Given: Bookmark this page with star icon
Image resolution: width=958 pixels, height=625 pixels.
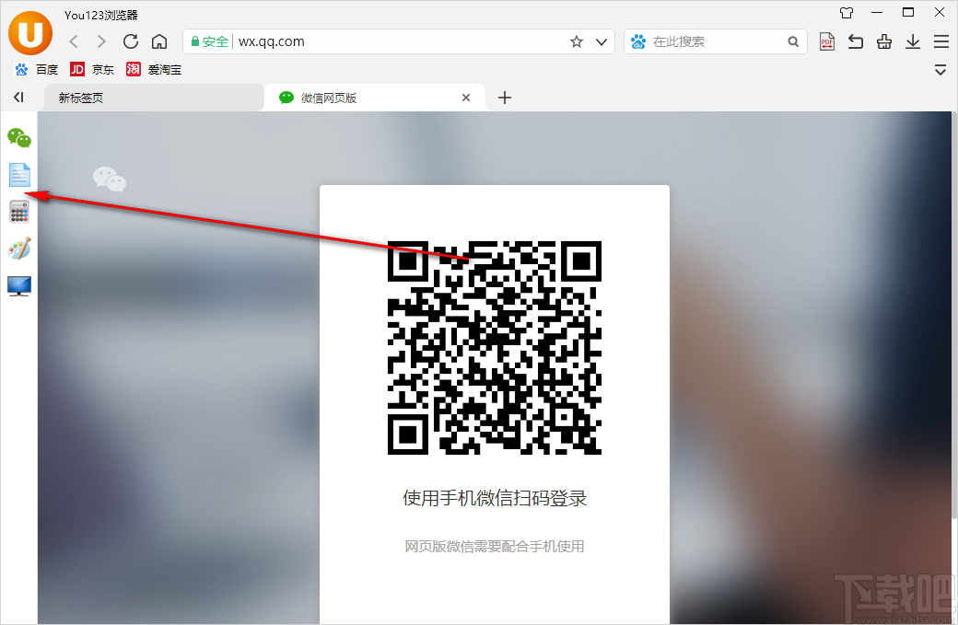Looking at the screenshot, I should (576, 41).
